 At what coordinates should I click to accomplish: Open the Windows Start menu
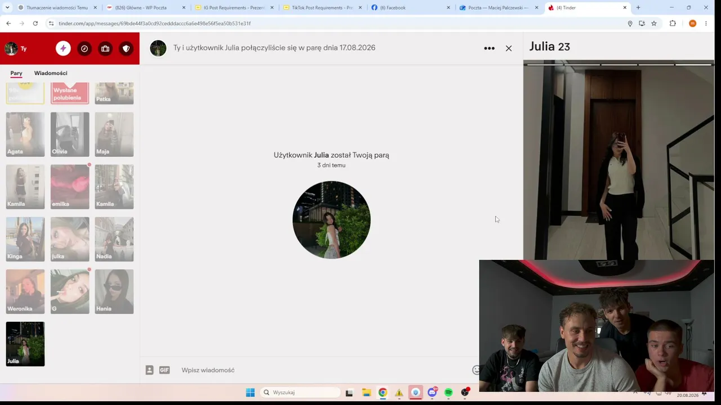(250, 393)
